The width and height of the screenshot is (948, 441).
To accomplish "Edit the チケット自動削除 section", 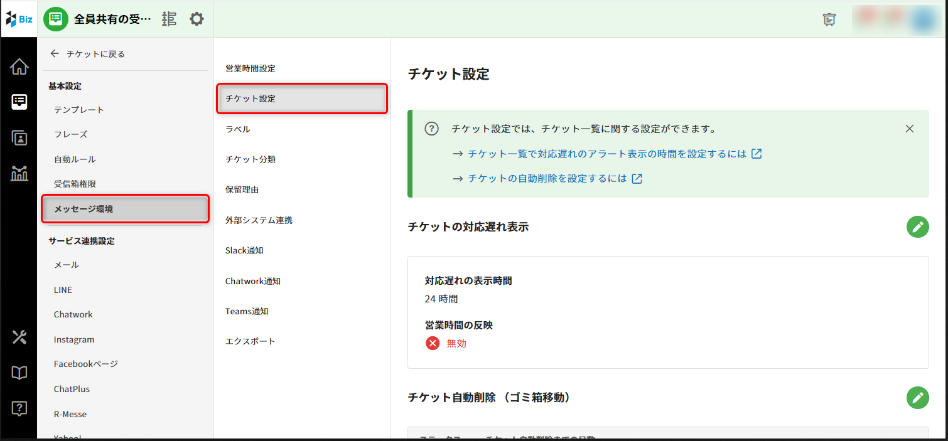I will (917, 397).
